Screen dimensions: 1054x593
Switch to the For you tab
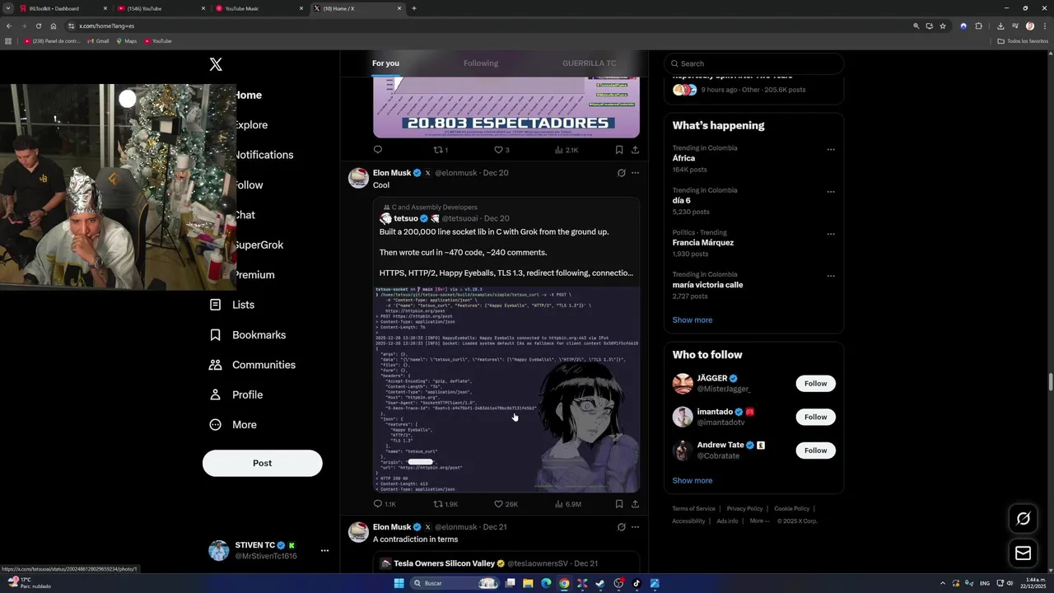coord(385,63)
